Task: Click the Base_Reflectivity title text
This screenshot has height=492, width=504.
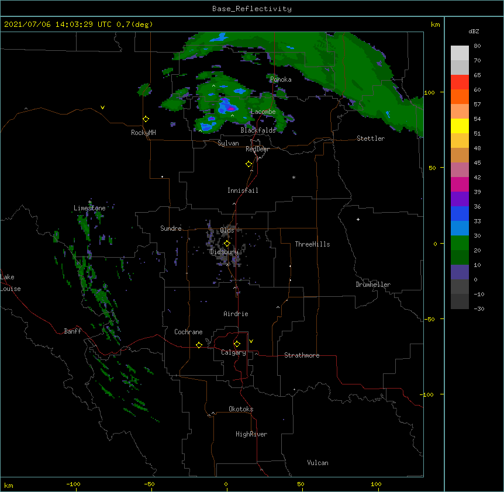Action: coord(252,9)
